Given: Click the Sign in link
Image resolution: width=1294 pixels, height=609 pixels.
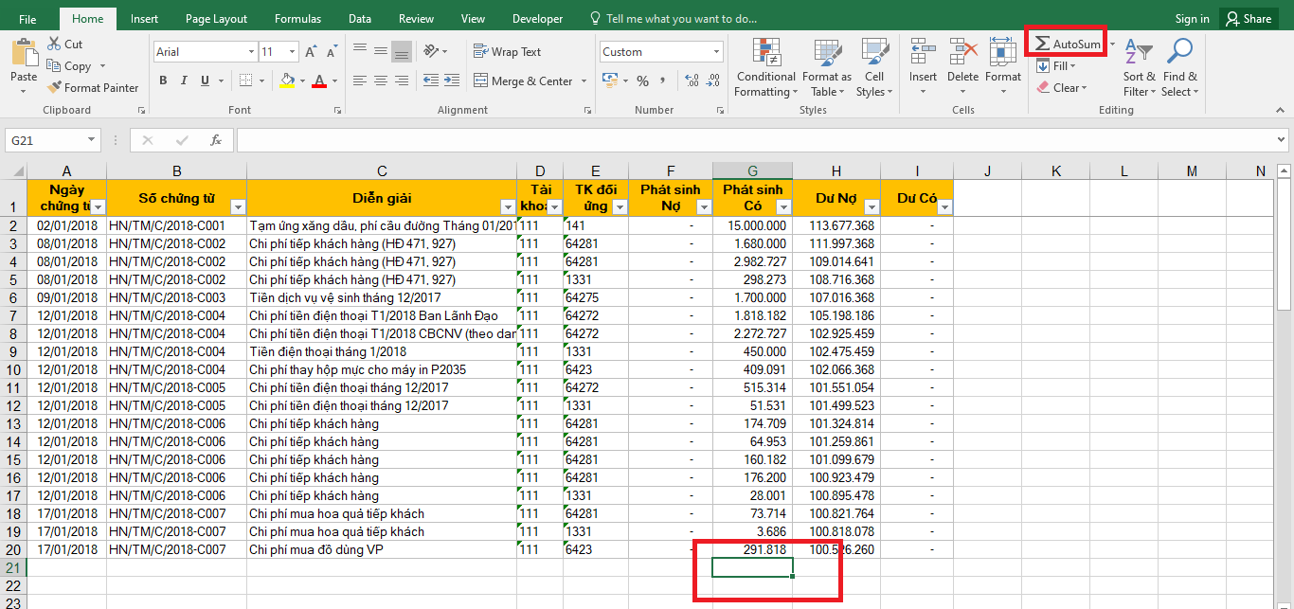Looking at the screenshot, I should click(x=1192, y=19).
